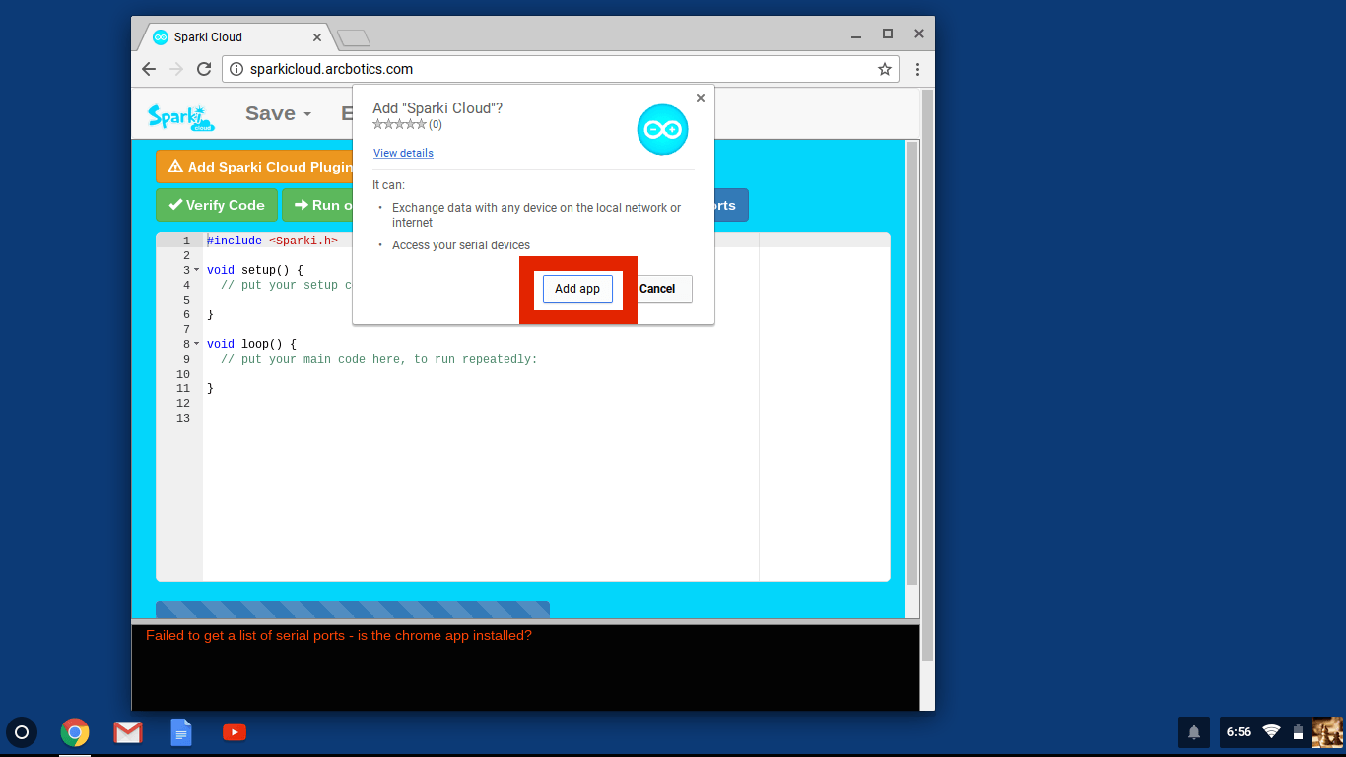Close the Sparki Cloud tab
1346x757 pixels.
[x=317, y=37]
